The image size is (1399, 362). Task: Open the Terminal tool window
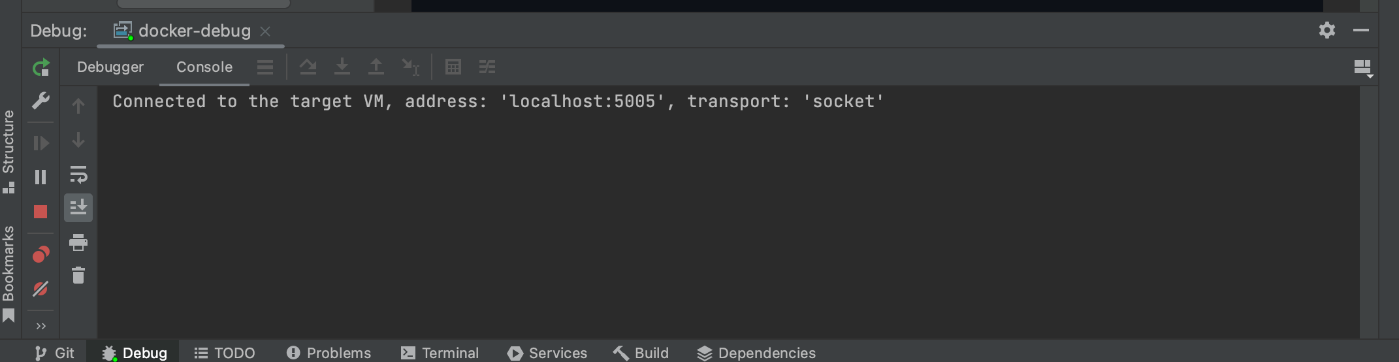tap(440, 353)
